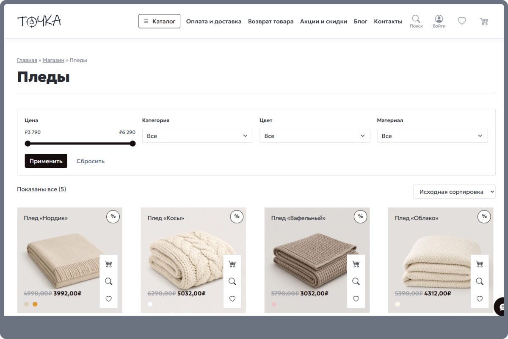Add Плед «Нордик» to cart
Viewport: 508px width, 339px height.
(x=108, y=264)
